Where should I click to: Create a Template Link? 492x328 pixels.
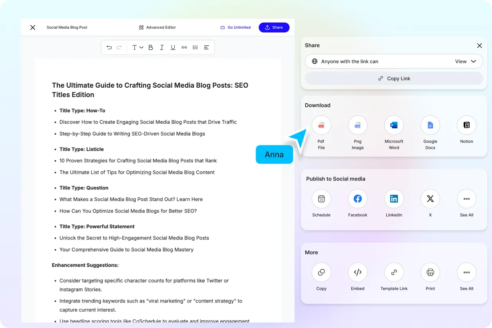click(394, 272)
